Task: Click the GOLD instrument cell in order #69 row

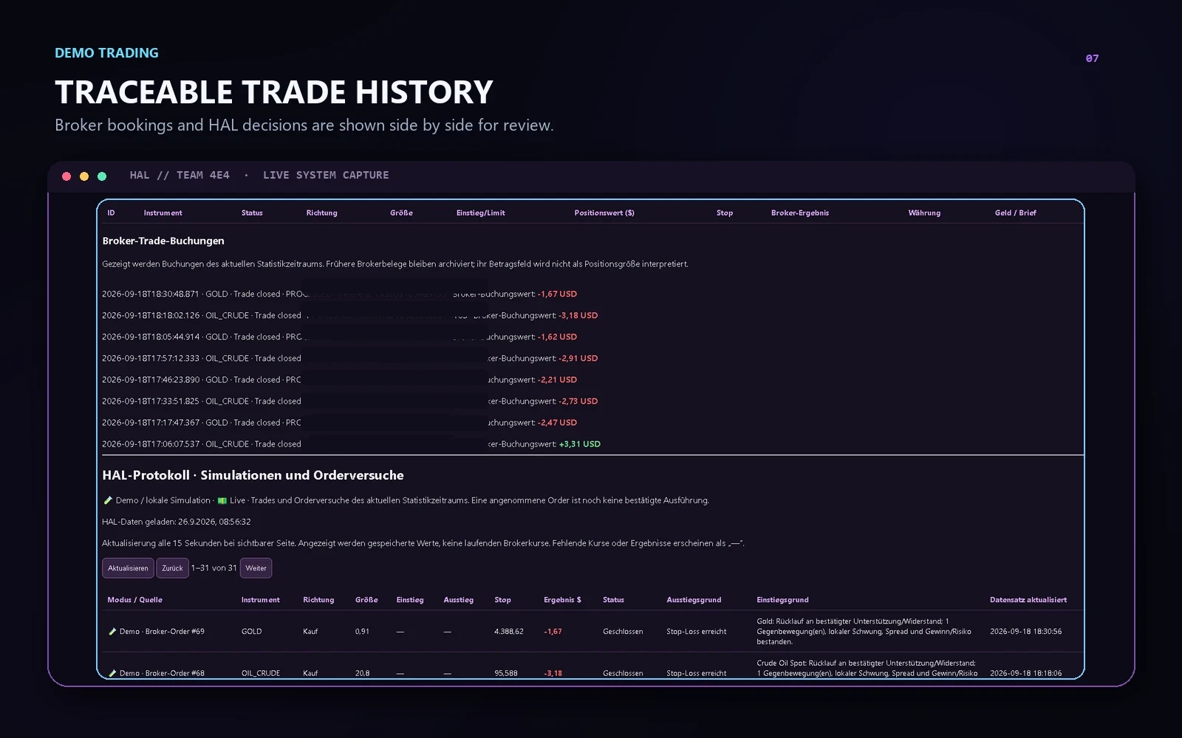Action: pos(251,632)
